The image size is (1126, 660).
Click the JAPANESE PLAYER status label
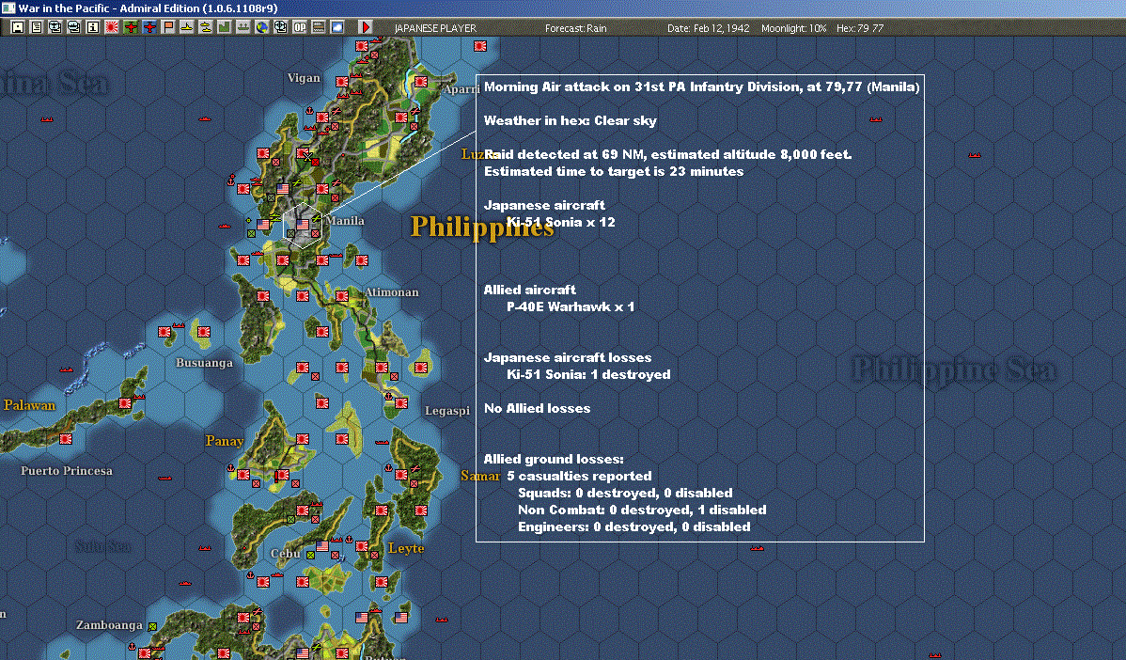coord(435,28)
